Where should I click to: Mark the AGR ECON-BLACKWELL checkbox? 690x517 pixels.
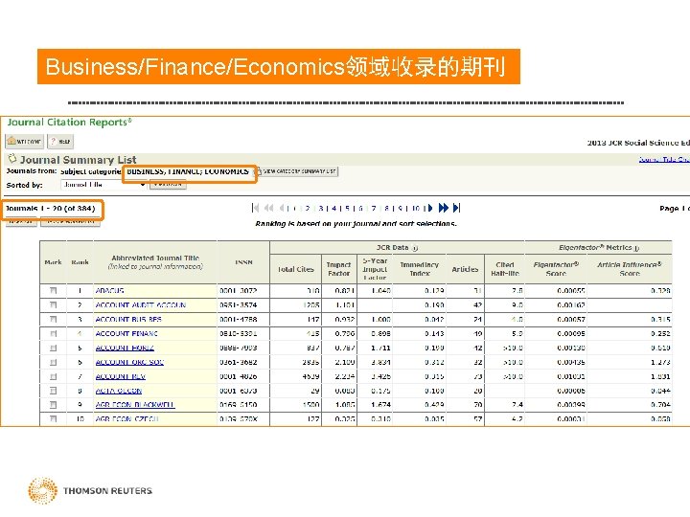(x=54, y=404)
